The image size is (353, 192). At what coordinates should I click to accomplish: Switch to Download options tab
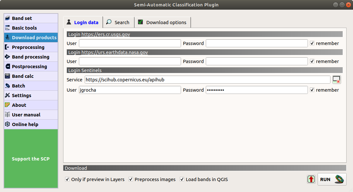[162, 23]
